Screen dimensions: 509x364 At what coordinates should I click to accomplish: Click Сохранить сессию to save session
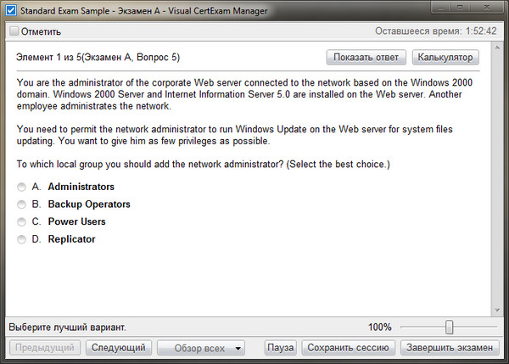[349, 348]
